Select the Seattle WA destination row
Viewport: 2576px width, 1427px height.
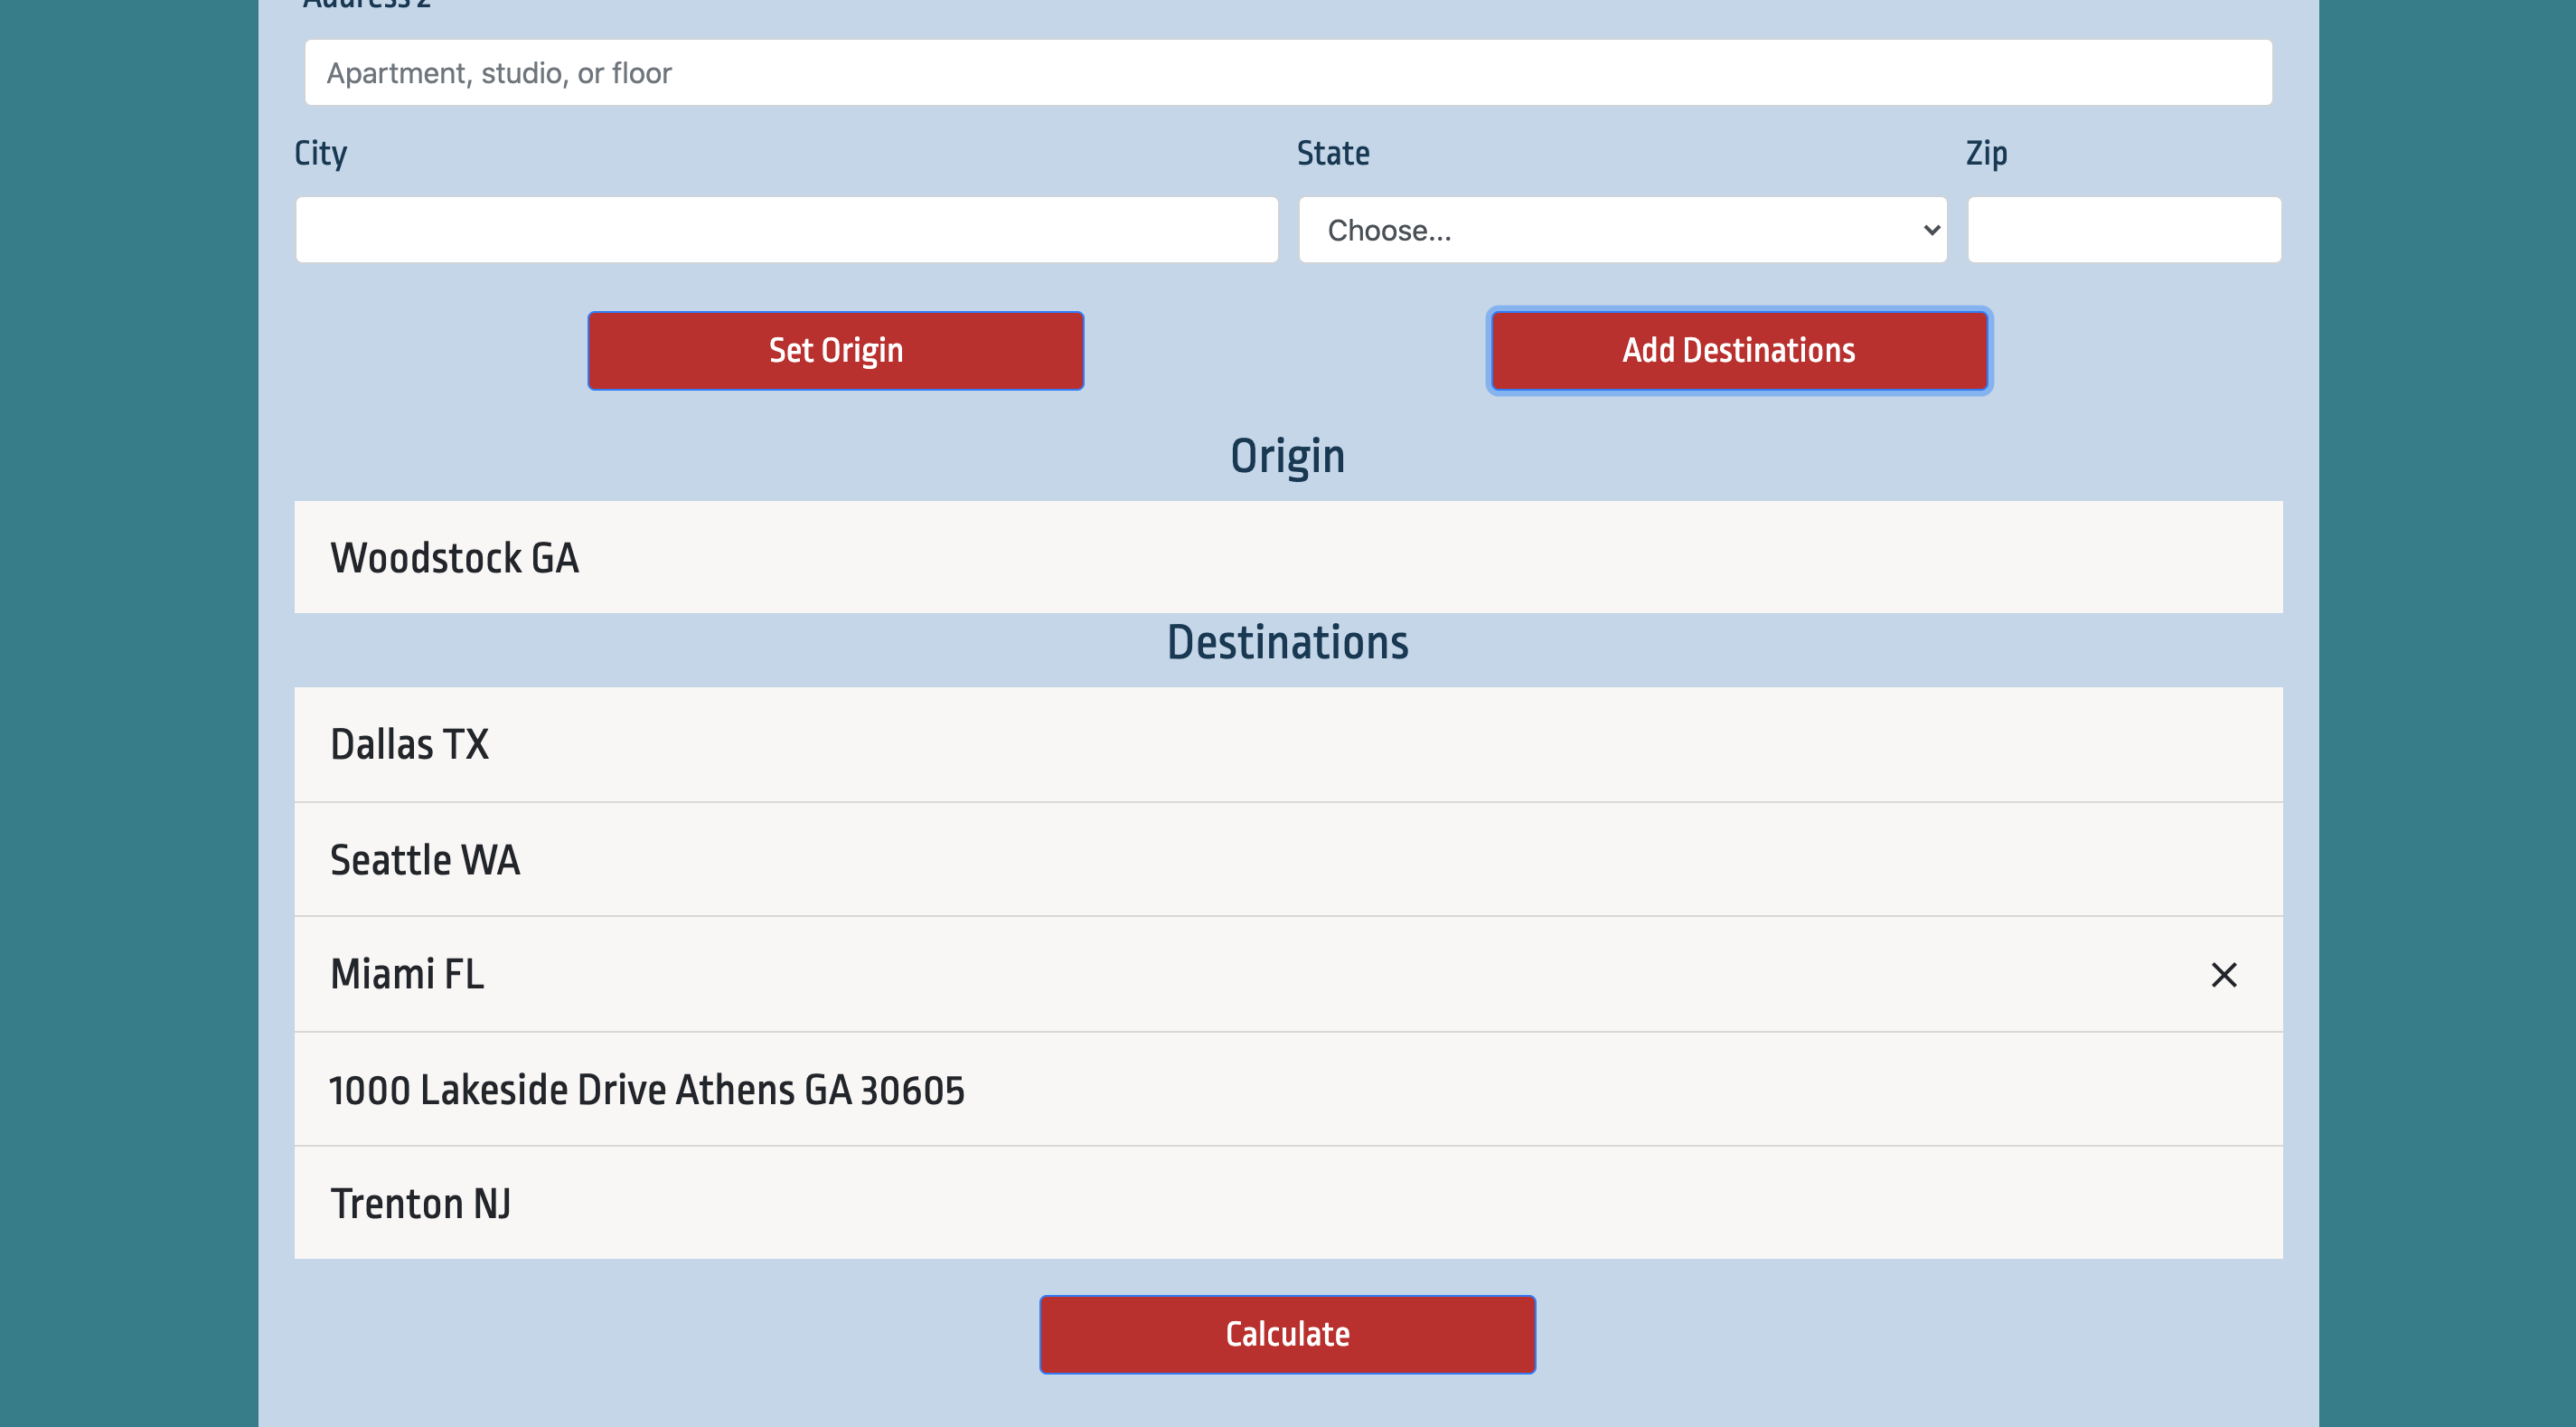[x=1288, y=860]
